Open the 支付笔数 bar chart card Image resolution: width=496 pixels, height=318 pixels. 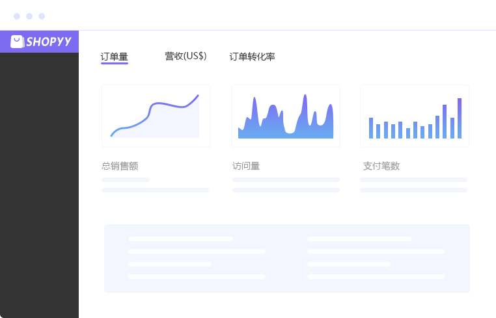(x=415, y=116)
